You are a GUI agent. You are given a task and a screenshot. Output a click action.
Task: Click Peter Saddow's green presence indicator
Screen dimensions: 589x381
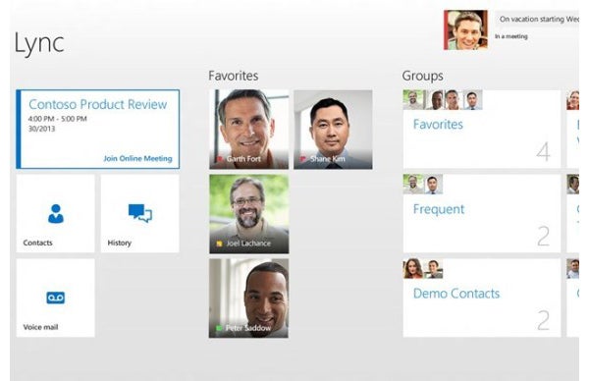point(219,328)
